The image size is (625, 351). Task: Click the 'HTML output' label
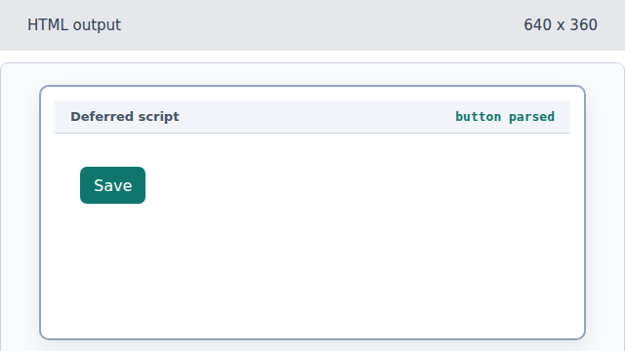coord(74,25)
